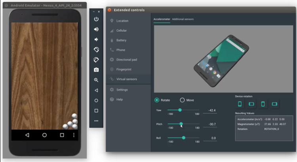Activate the zoom magnifier icon

(96, 80)
